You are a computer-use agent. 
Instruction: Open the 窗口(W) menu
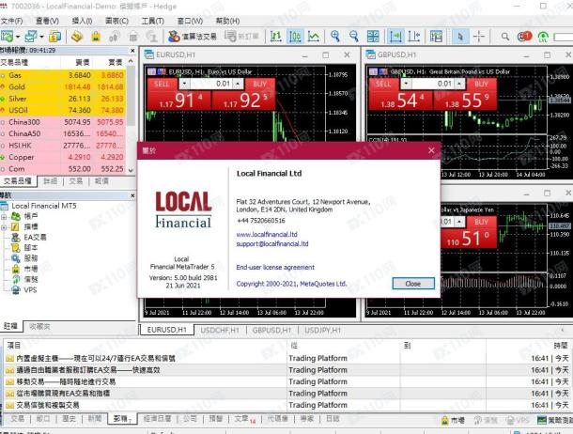click(190, 21)
